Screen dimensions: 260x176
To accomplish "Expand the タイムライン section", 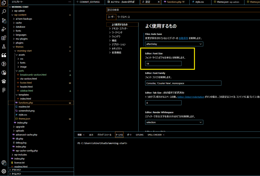I will [x=41, y=174].
